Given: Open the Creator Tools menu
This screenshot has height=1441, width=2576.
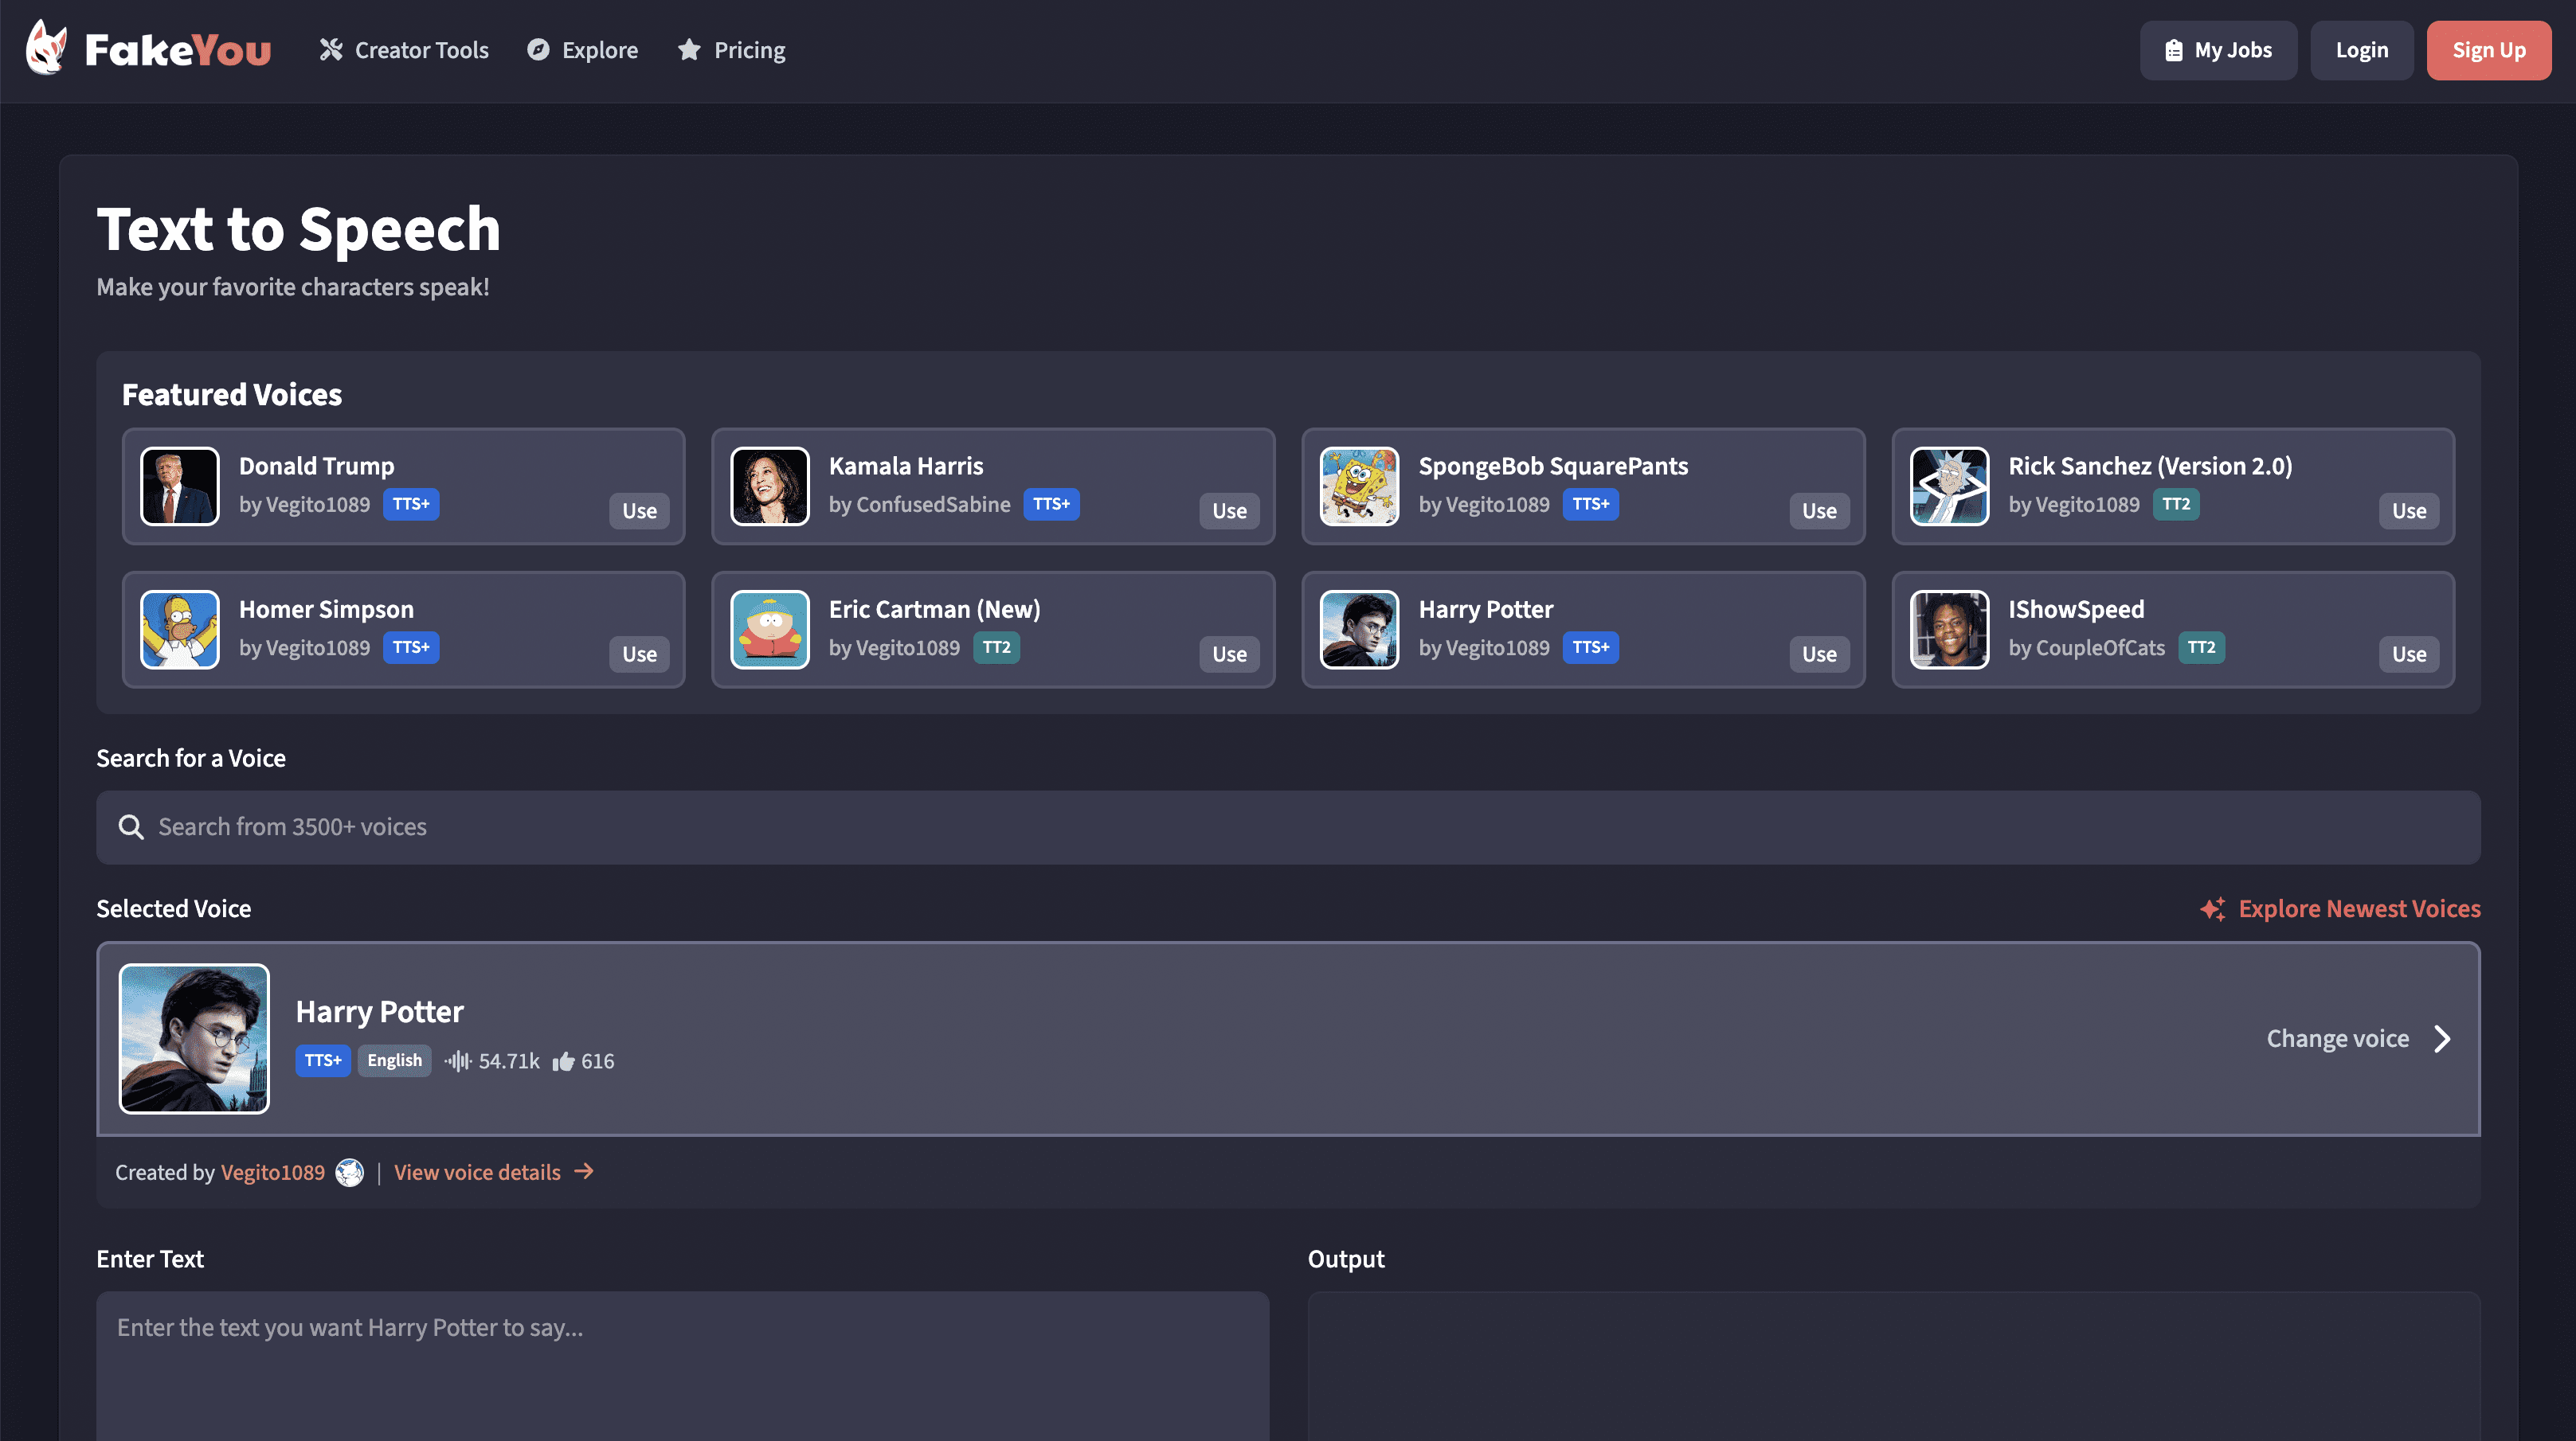Looking at the screenshot, I should point(404,50).
